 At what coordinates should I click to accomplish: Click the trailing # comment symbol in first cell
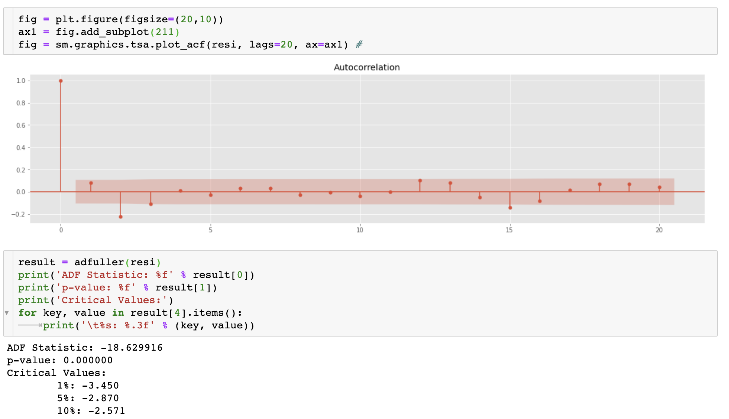pos(359,45)
